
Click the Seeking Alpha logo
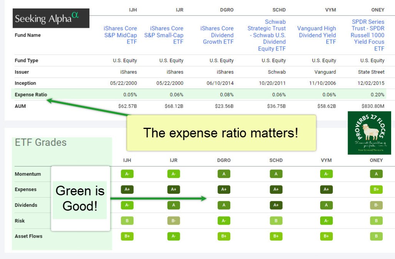(51, 18)
